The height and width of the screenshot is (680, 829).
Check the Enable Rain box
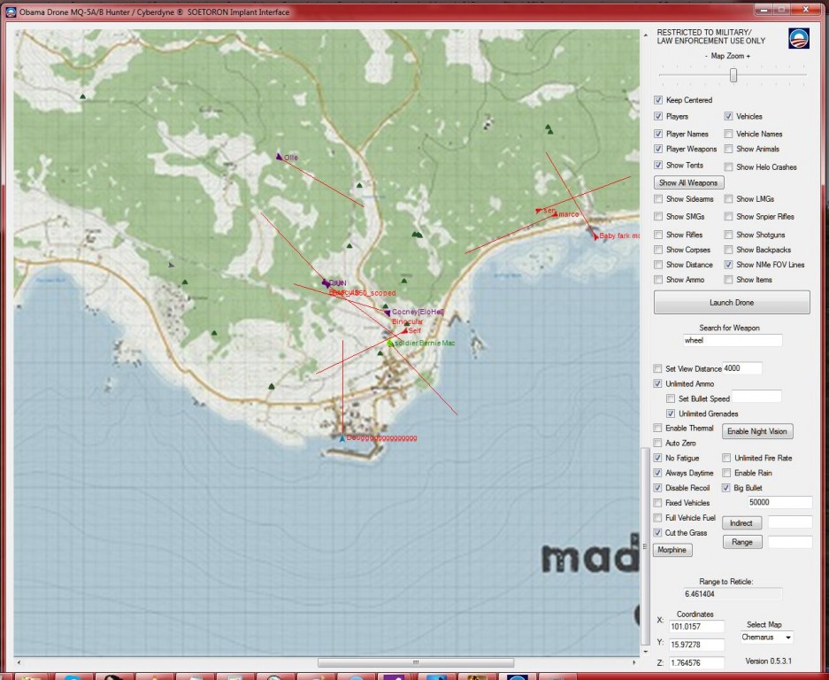(726, 473)
